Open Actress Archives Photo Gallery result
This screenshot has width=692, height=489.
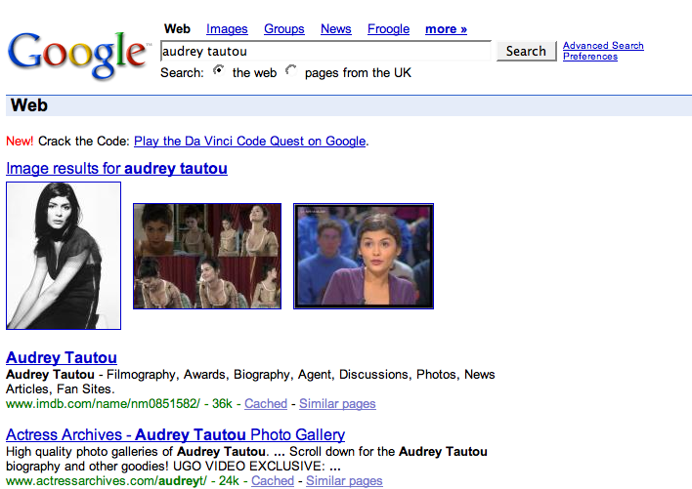176,434
